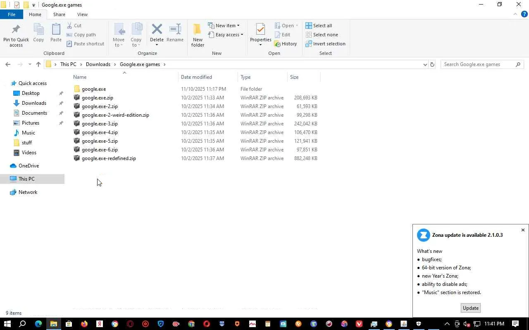Switch to the Home ribbon tab
529x330 pixels.
35,14
